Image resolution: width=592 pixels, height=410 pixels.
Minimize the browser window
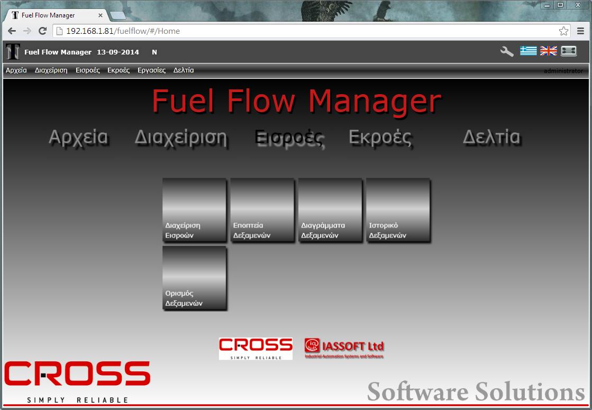[547, 5]
